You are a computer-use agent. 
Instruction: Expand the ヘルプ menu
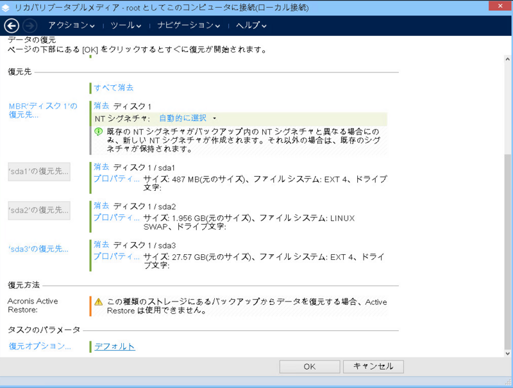tap(251, 26)
